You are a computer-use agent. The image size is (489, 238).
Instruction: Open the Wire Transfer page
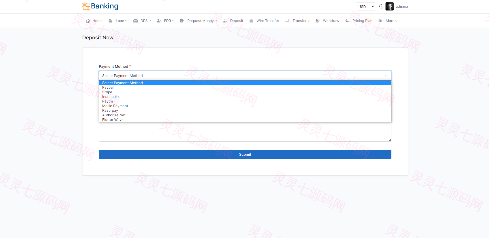pos(268,21)
